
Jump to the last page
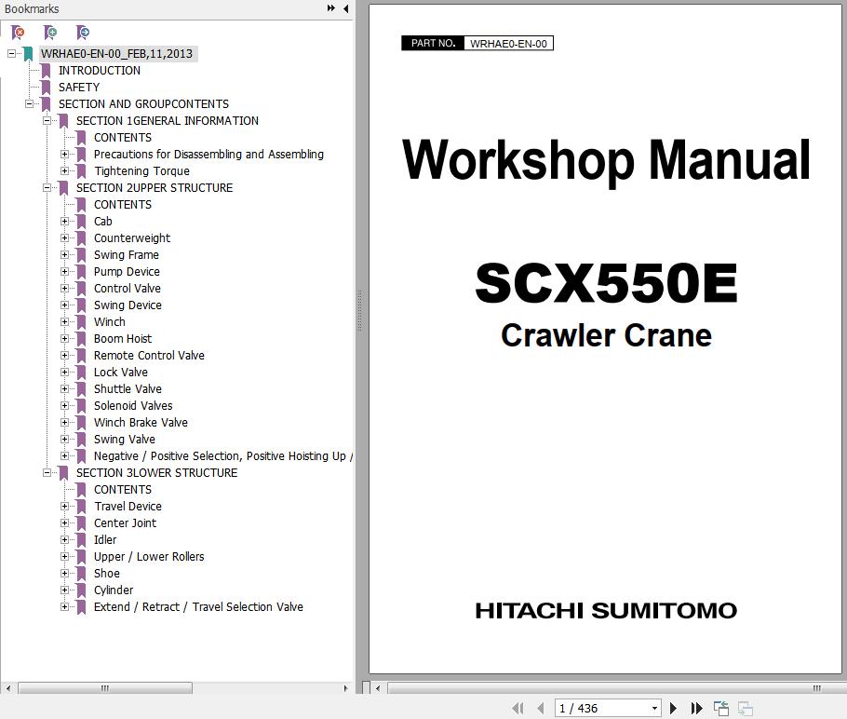697,708
